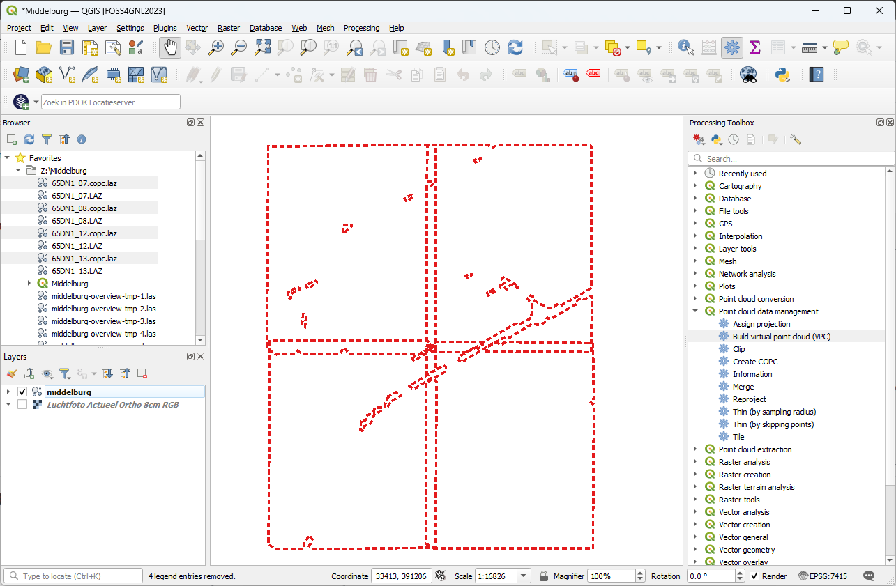
Task: Activate the Identify Features tool
Action: (685, 48)
